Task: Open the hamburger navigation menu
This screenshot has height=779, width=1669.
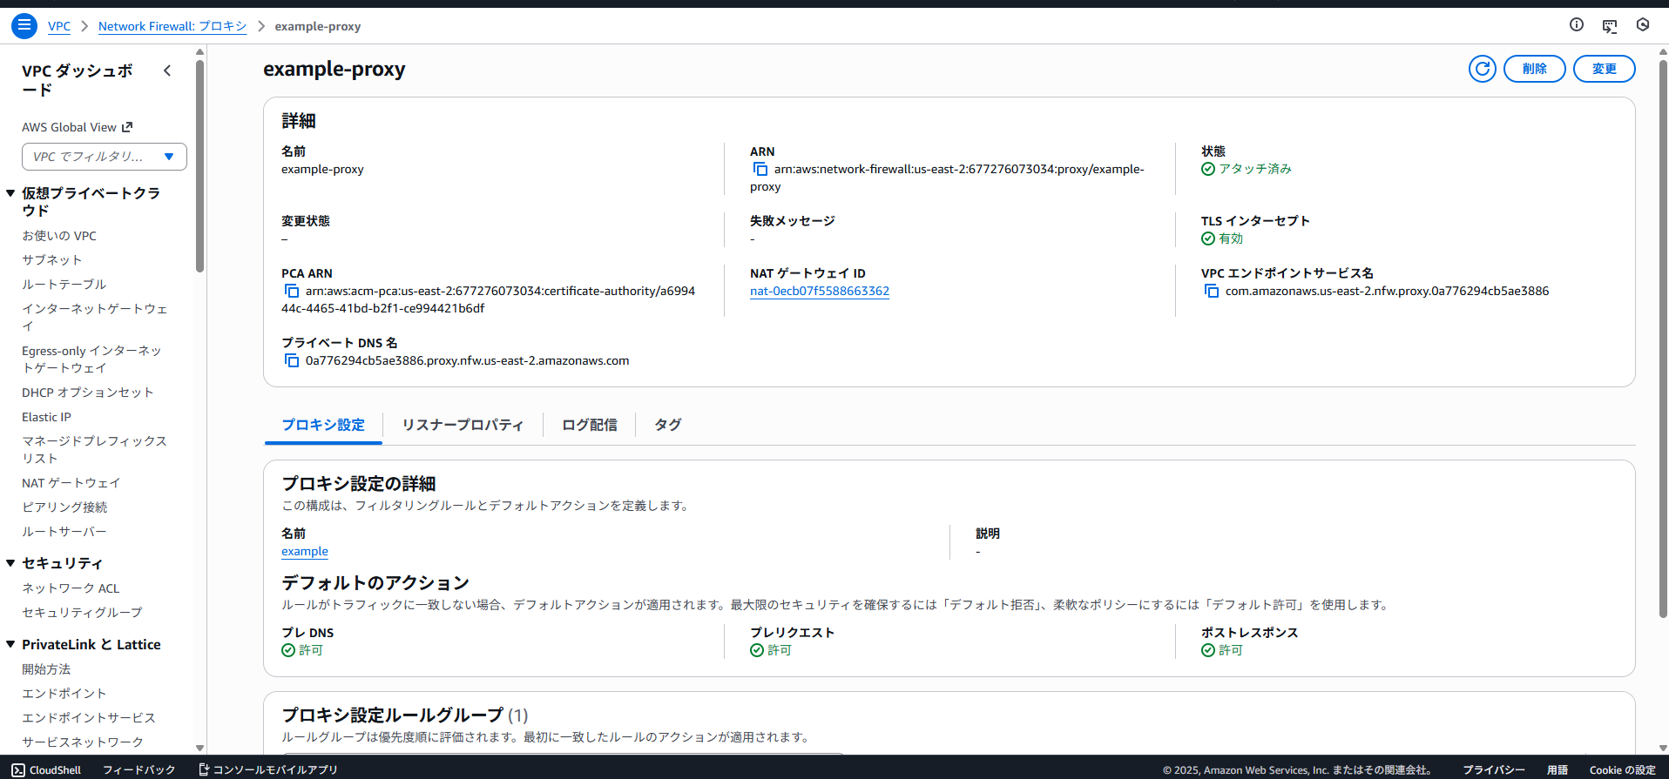Action: pos(24,26)
